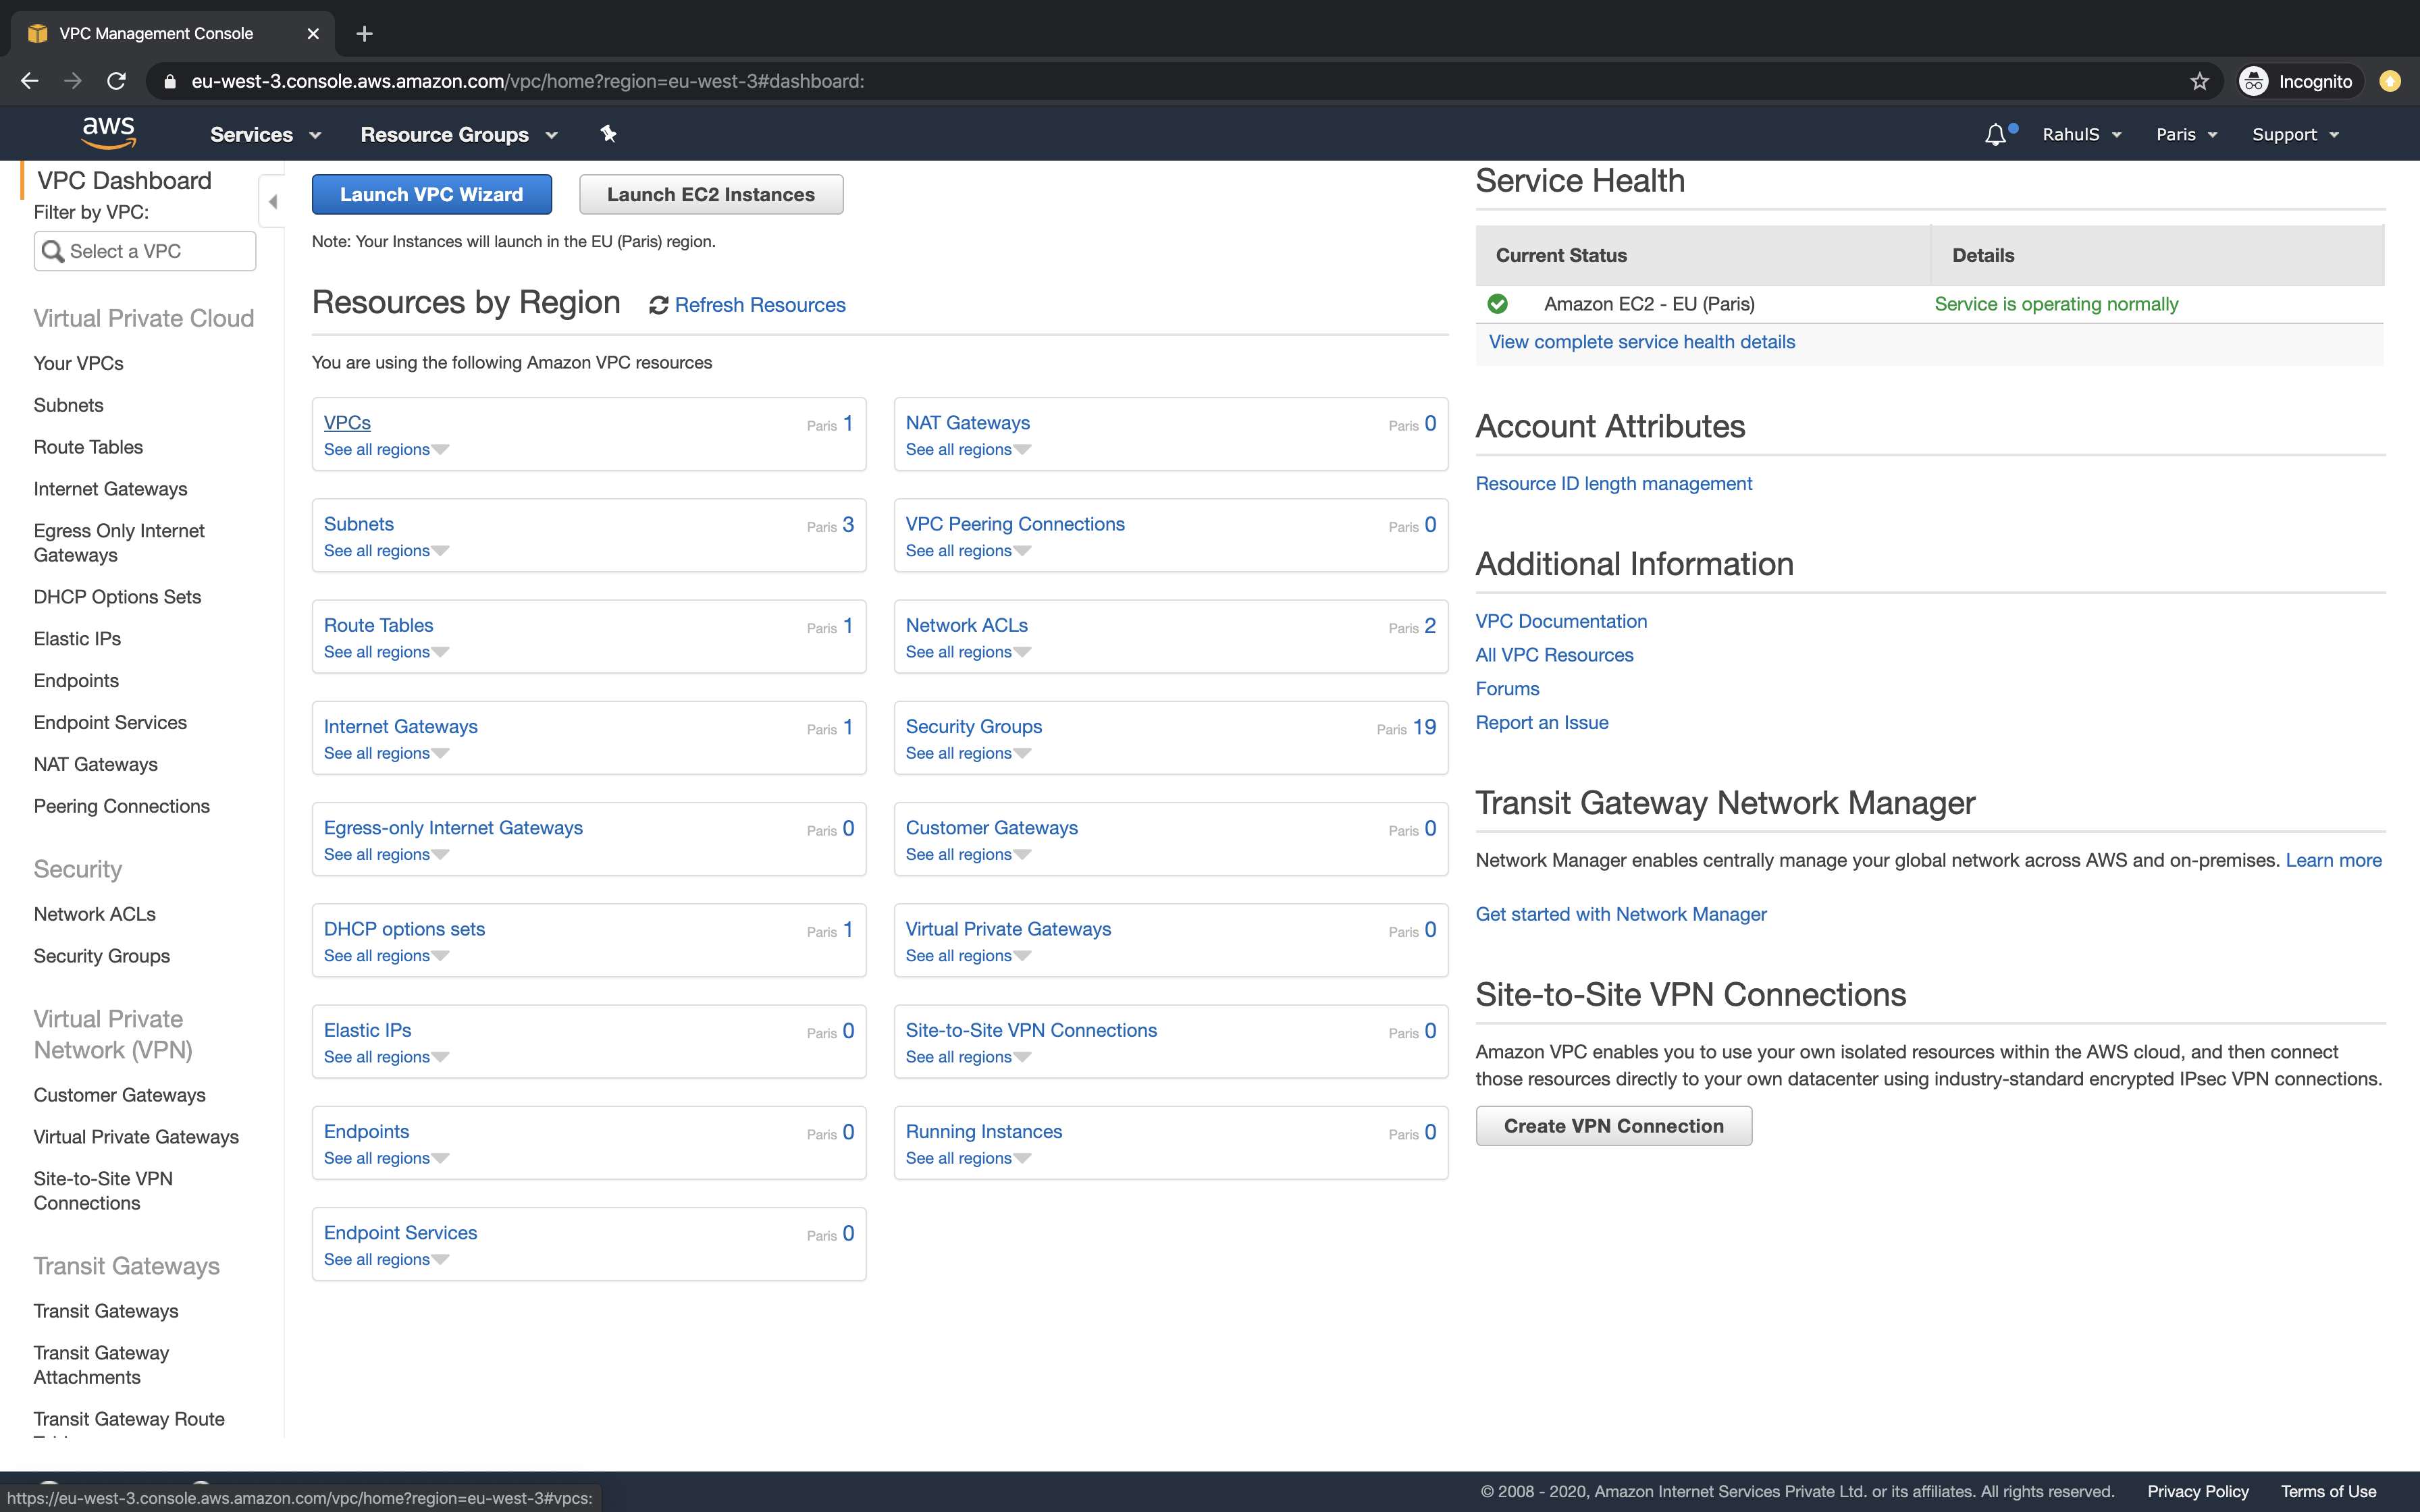Viewport: 2420px width, 1512px height.
Task: Click the pin icon in the navigation bar
Action: (x=608, y=133)
